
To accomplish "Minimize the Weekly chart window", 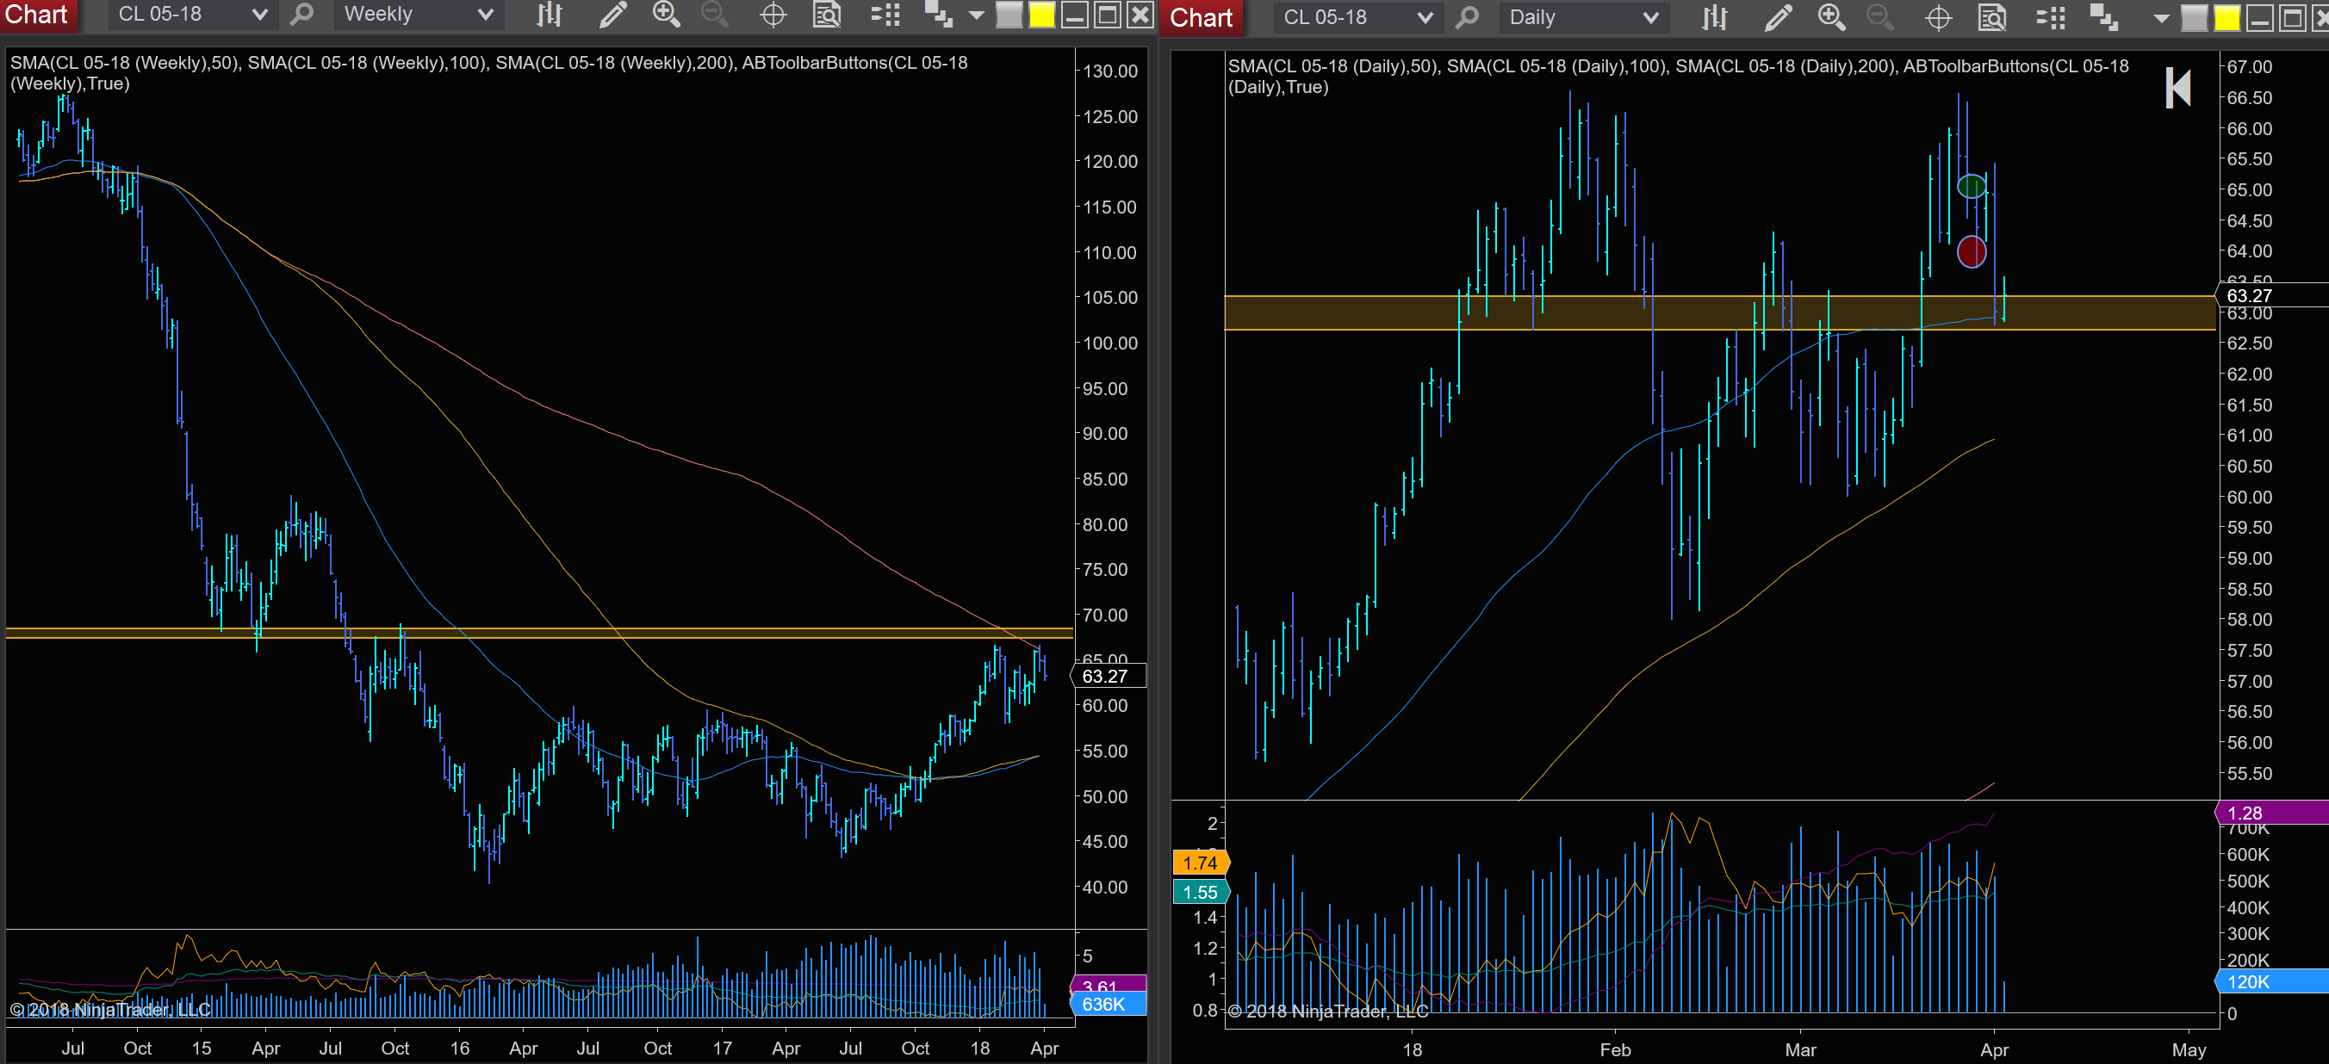I will 1074,15.
